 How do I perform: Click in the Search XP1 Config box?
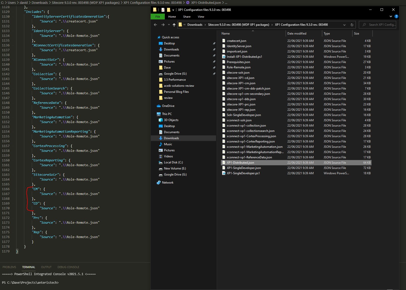377,25
